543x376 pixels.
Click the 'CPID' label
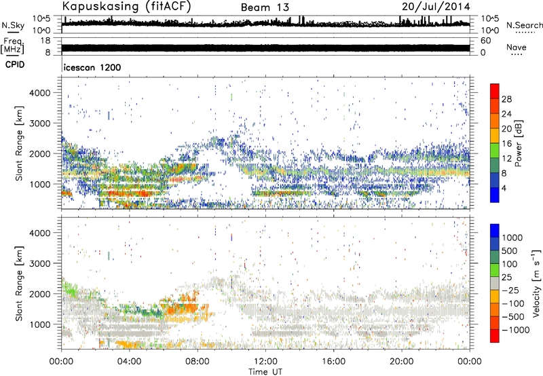[x=15, y=64]
